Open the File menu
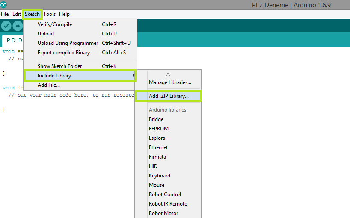350x218 pixels. pyautogui.click(x=5, y=14)
